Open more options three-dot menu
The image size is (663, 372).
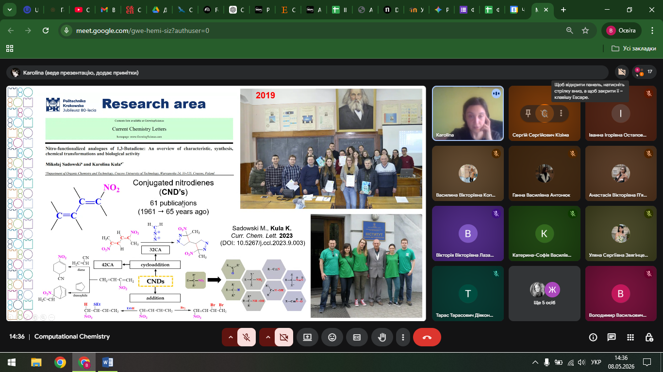[x=403, y=337]
